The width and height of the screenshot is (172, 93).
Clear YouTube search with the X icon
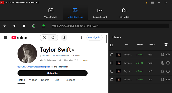[x=44, y=38]
